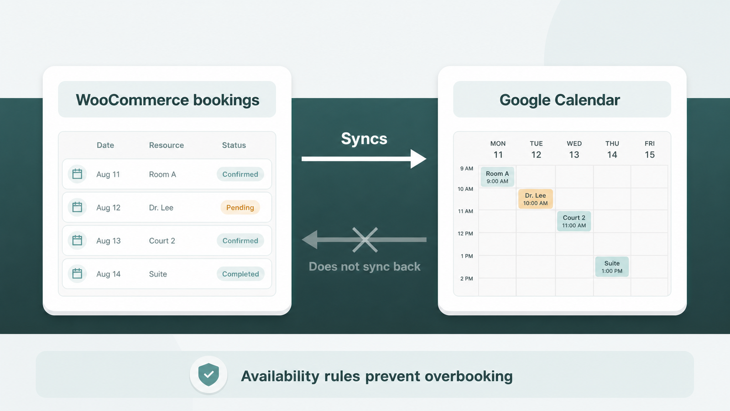730x411 pixels.
Task: Click the Aug 14 date cell
Action: (109, 274)
